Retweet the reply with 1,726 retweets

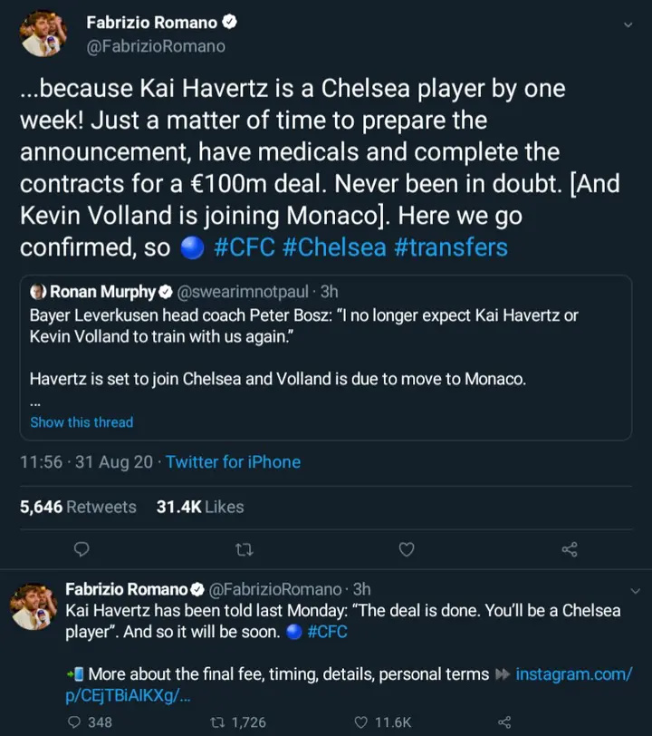coord(217,722)
